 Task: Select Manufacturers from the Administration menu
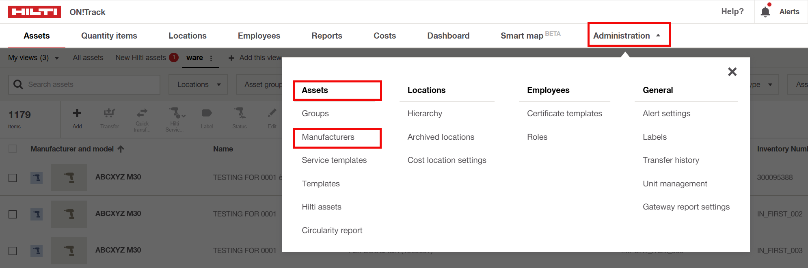pyautogui.click(x=328, y=137)
